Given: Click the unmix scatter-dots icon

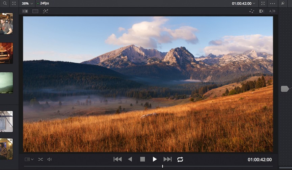Looking at the screenshot, I should point(251,11).
